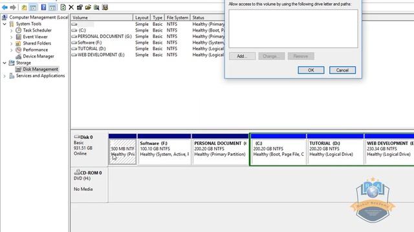Screen dimensions: 414x232
Task: Cancel the drive letter dialog
Action: point(342,70)
